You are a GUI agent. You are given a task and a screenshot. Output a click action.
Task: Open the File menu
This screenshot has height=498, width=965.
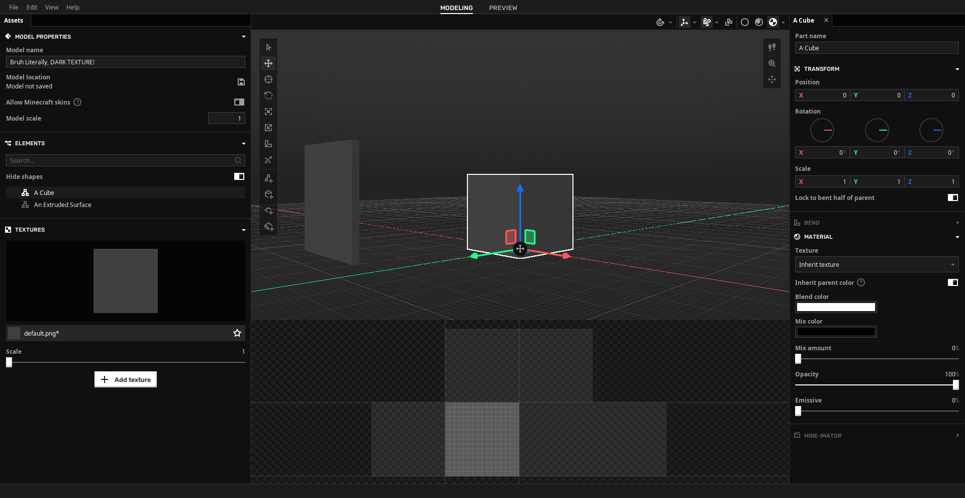[x=14, y=7]
